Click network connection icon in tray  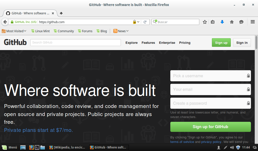pos(225,147)
